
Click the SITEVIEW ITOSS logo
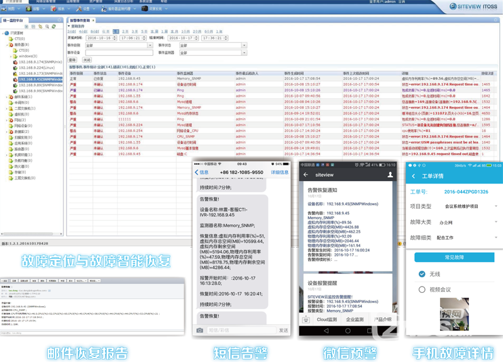473,6
